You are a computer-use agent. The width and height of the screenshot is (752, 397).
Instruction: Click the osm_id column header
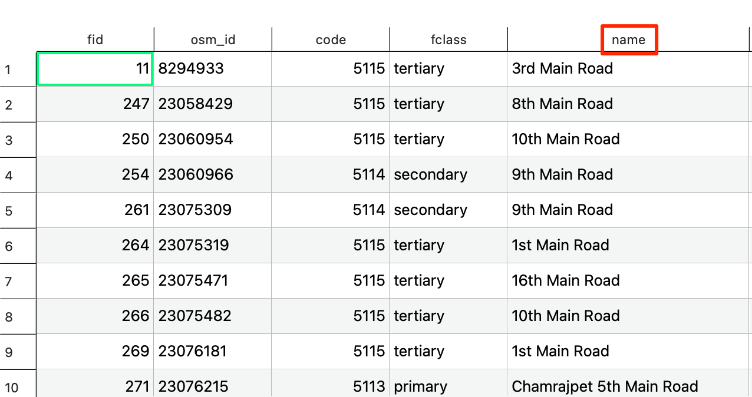[213, 40]
